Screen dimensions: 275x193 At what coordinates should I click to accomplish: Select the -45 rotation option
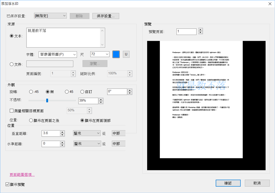tap(31, 91)
